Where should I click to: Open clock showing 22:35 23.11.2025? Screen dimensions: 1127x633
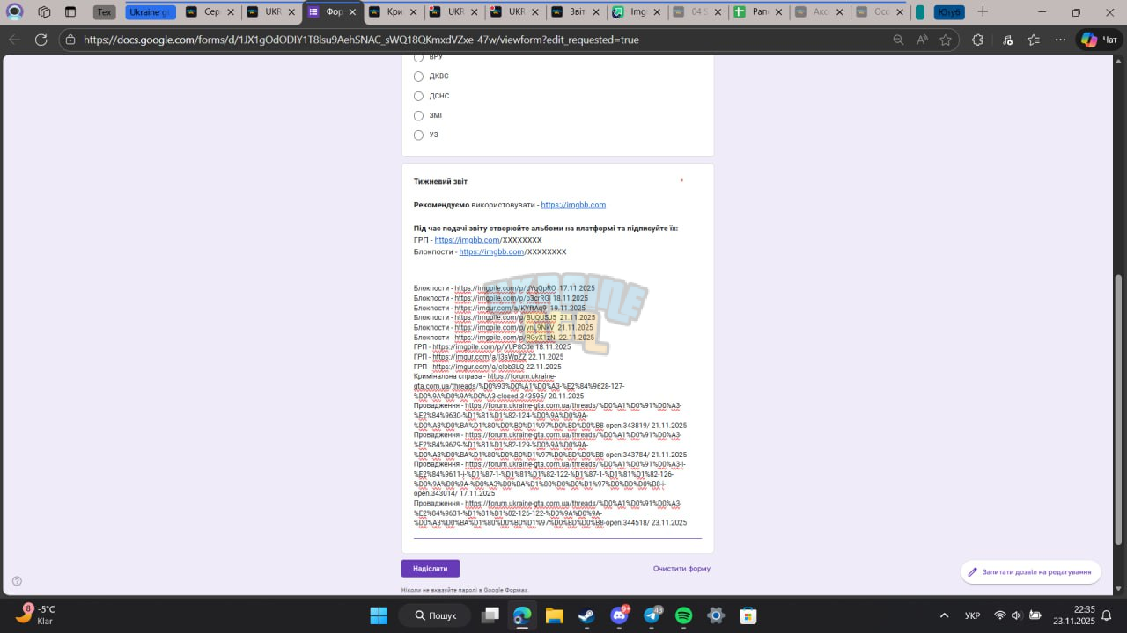[1072, 615]
